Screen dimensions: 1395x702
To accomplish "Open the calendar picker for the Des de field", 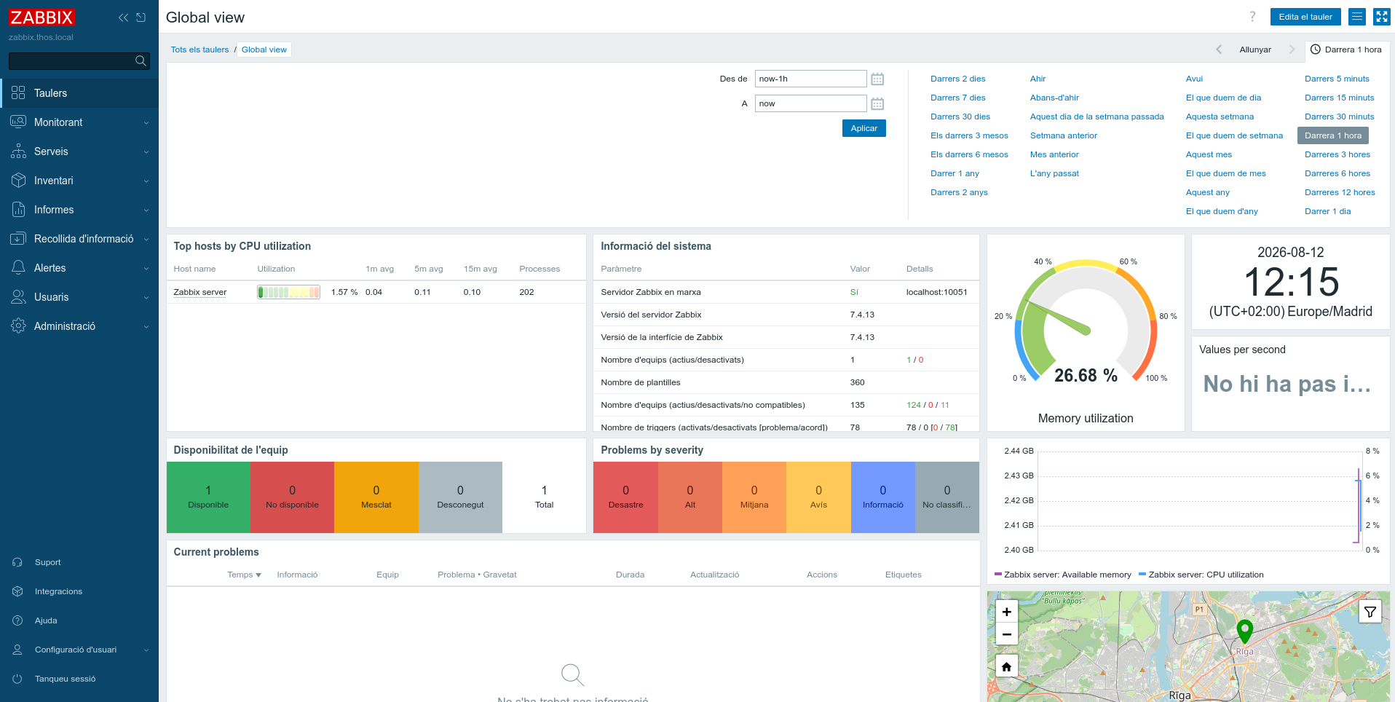I will click(877, 79).
